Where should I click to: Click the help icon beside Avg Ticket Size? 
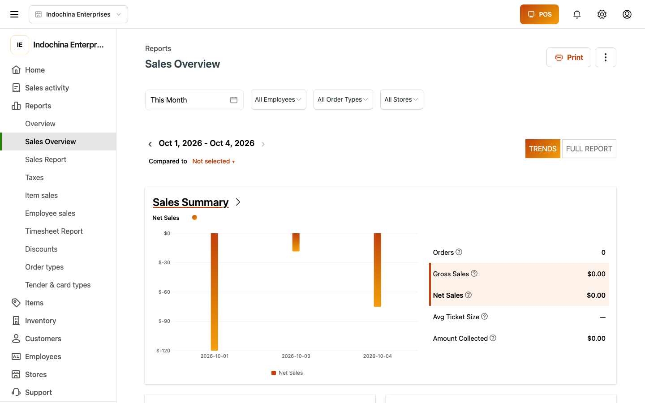[x=484, y=317]
